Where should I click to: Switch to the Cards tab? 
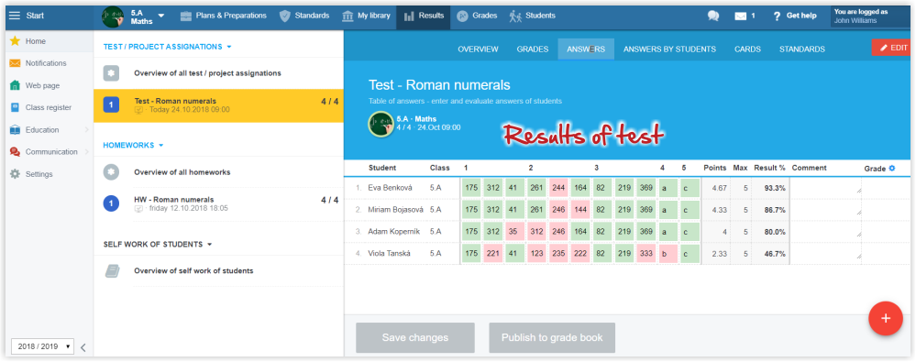pyautogui.click(x=748, y=49)
